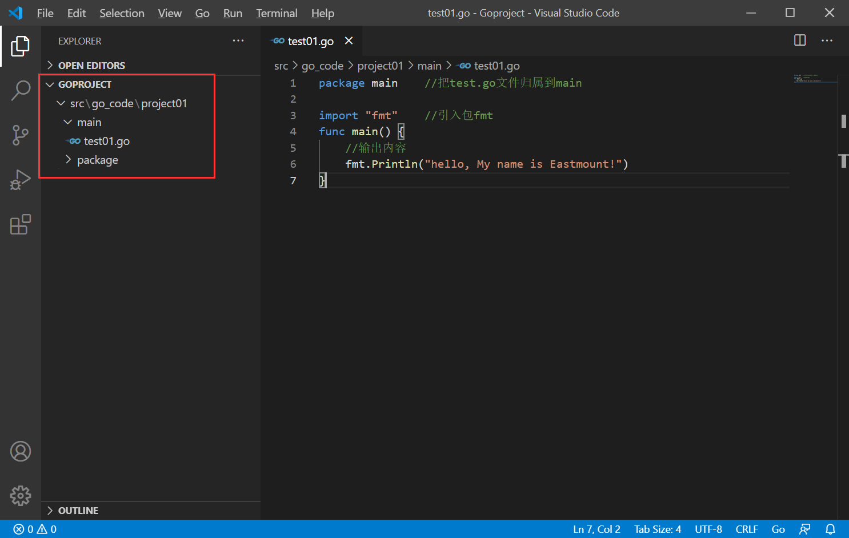Click 'import "fmt"' on line 3
The image size is (849, 538).
[x=358, y=116]
